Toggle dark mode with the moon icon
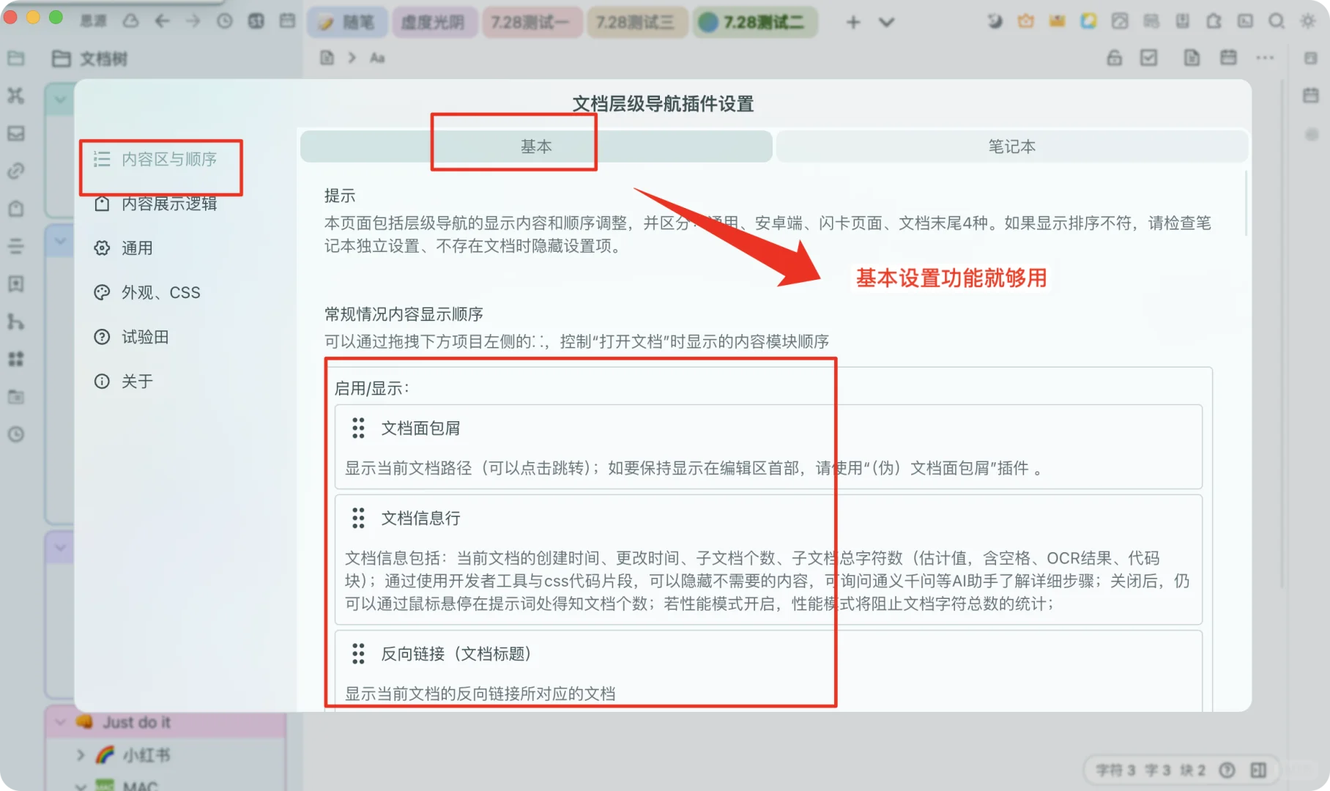1330x791 pixels. 994,21
